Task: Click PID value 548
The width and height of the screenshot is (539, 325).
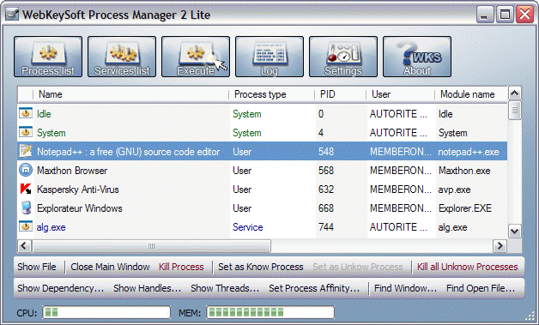Action: pos(326,152)
